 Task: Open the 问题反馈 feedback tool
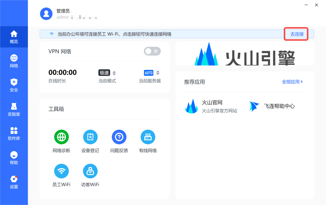coord(119,137)
